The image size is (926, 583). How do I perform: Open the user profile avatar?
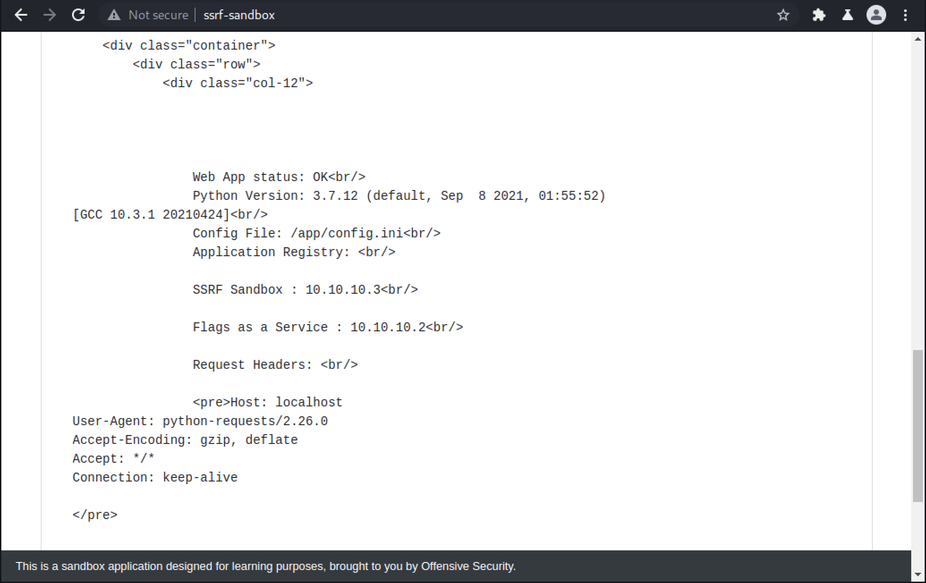click(876, 15)
